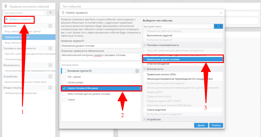Click previous arrow in event type search

pos(216,26)
